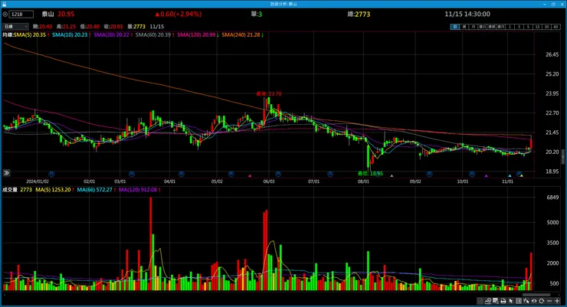Click the plus zoom-in icon
The image size is (567, 307).
557,301
